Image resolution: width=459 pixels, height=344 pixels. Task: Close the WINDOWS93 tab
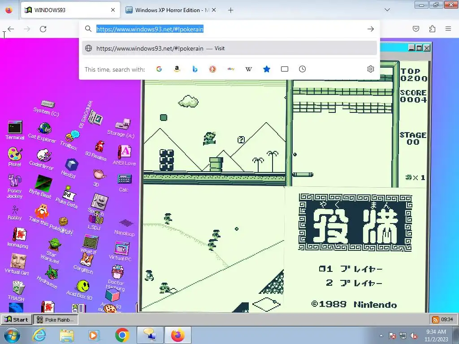click(x=113, y=10)
